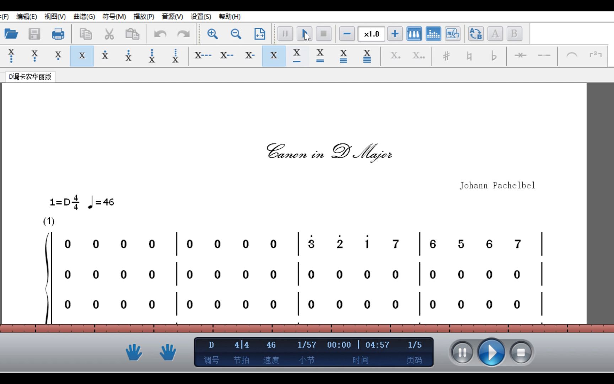The width and height of the screenshot is (614, 384).
Task: Select the thirty-second note triple-underline X
Action: pos(344,56)
